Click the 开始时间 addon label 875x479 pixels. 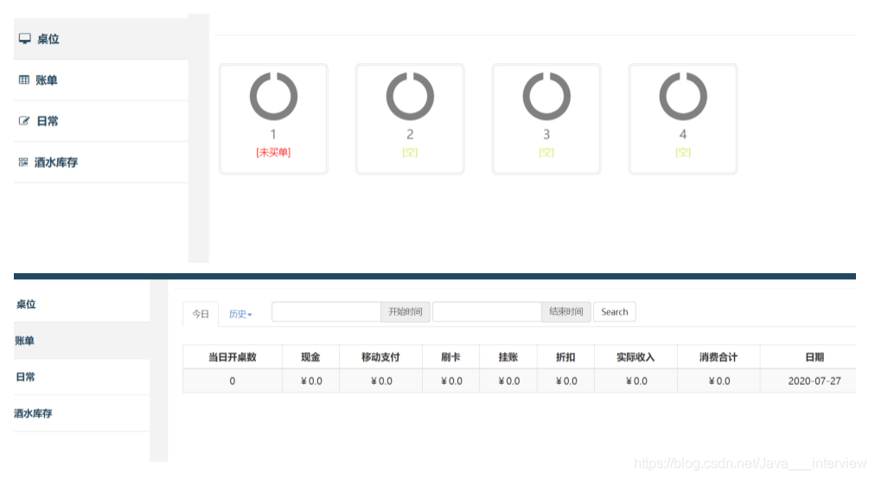pos(406,311)
